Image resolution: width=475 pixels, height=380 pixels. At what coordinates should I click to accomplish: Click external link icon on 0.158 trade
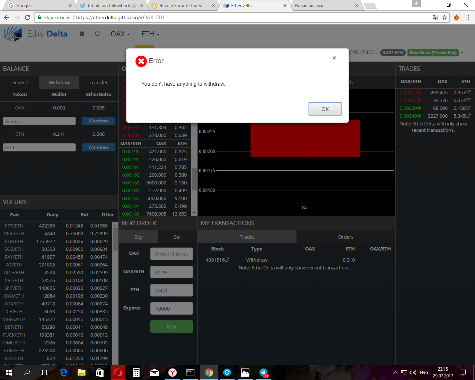[468, 108]
